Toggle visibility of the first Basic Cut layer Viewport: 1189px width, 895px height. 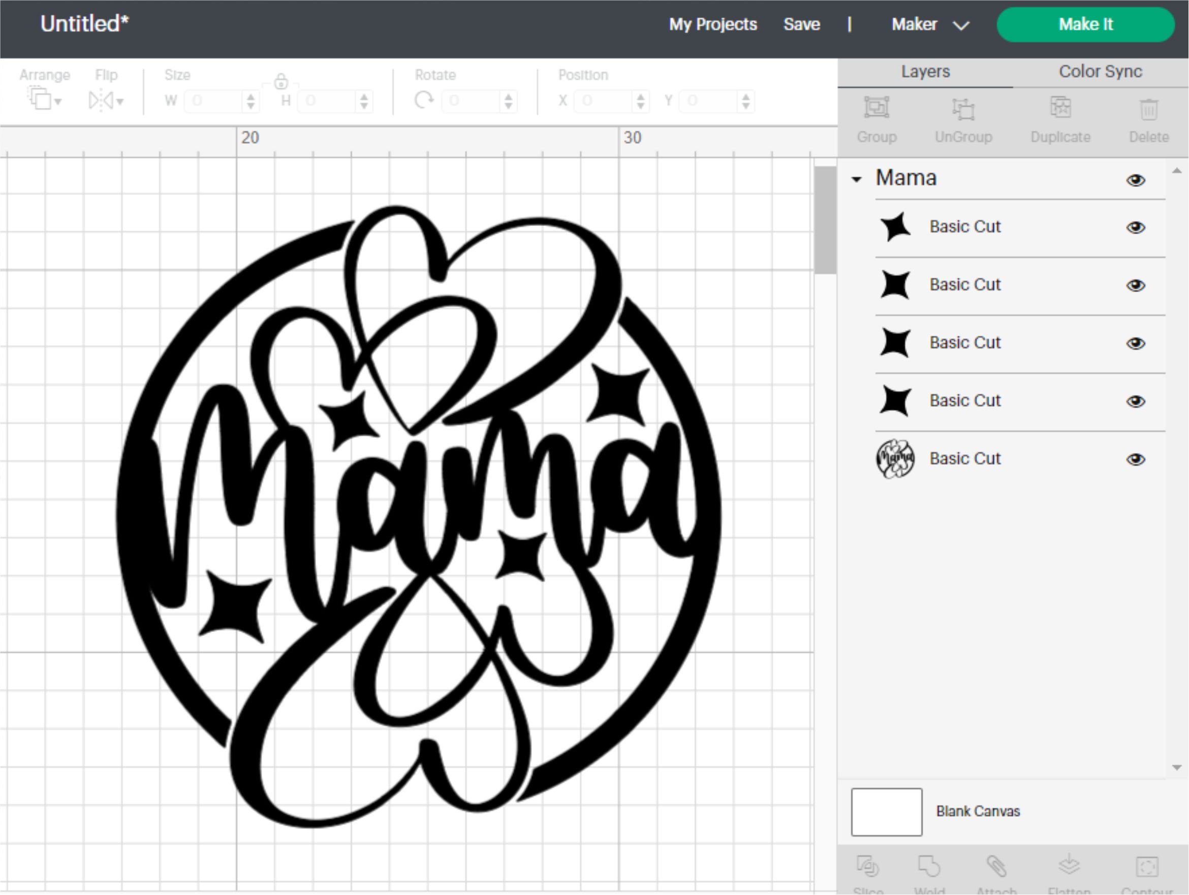tap(1136, 227)
